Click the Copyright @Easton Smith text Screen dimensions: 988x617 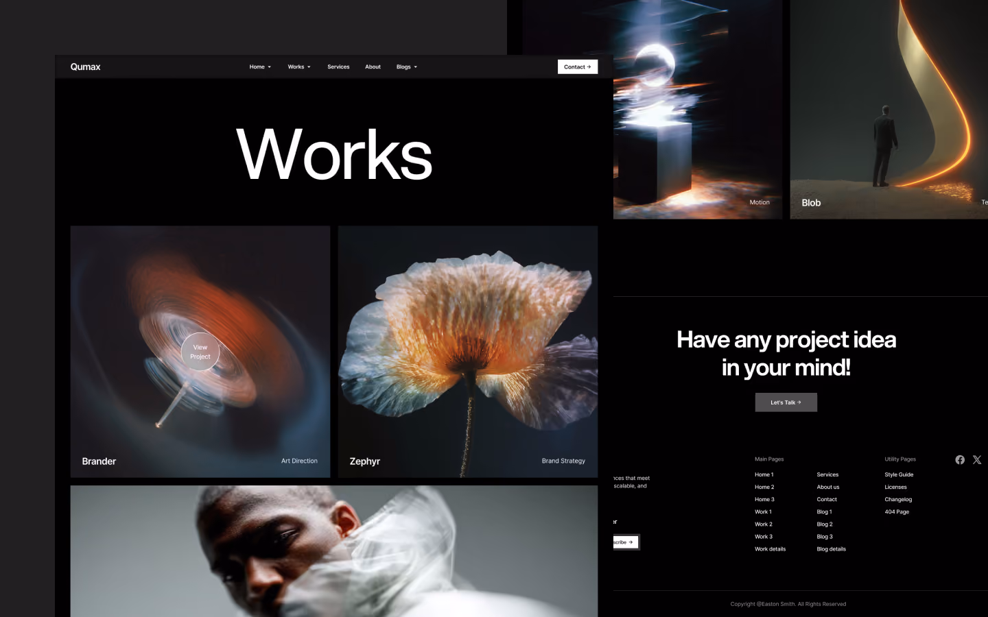788,604
